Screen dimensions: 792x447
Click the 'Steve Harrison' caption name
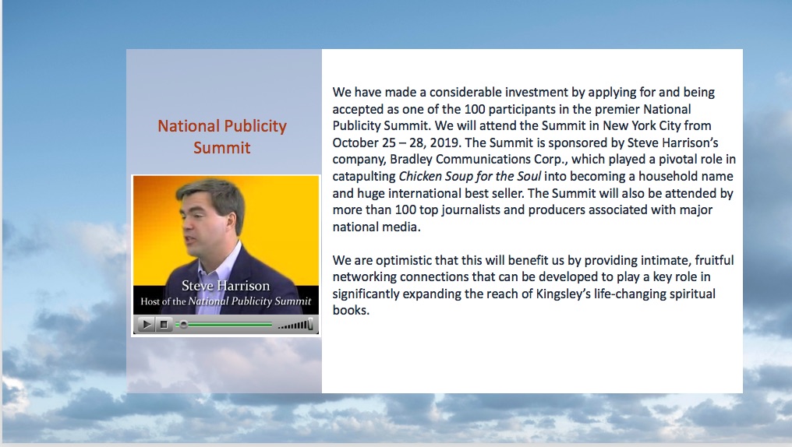226,286
